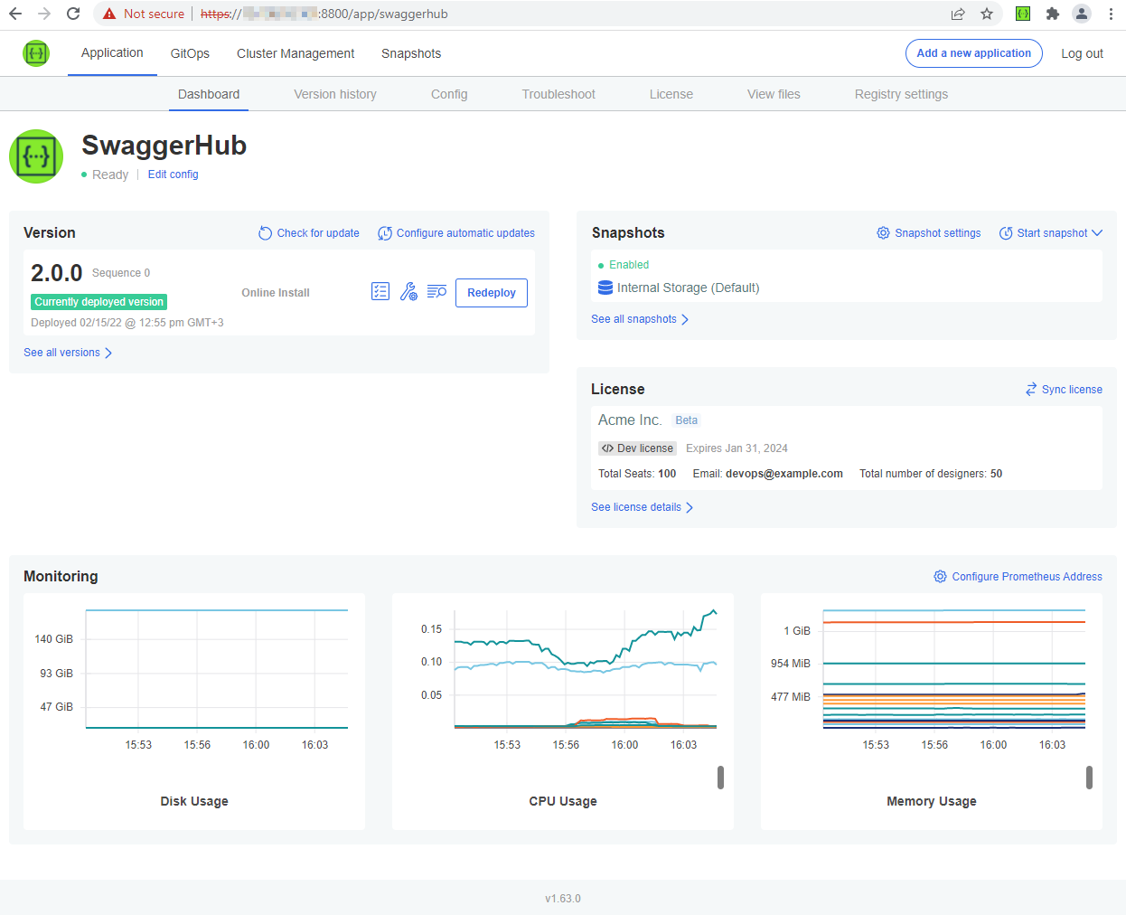1126x915 pixels.
Task: Click the Sync license arrows icon
Action: tap(1030, 389)
